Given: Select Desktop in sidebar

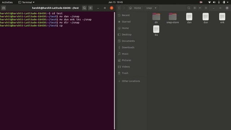Looking at the screenshot, I should 132,35.
